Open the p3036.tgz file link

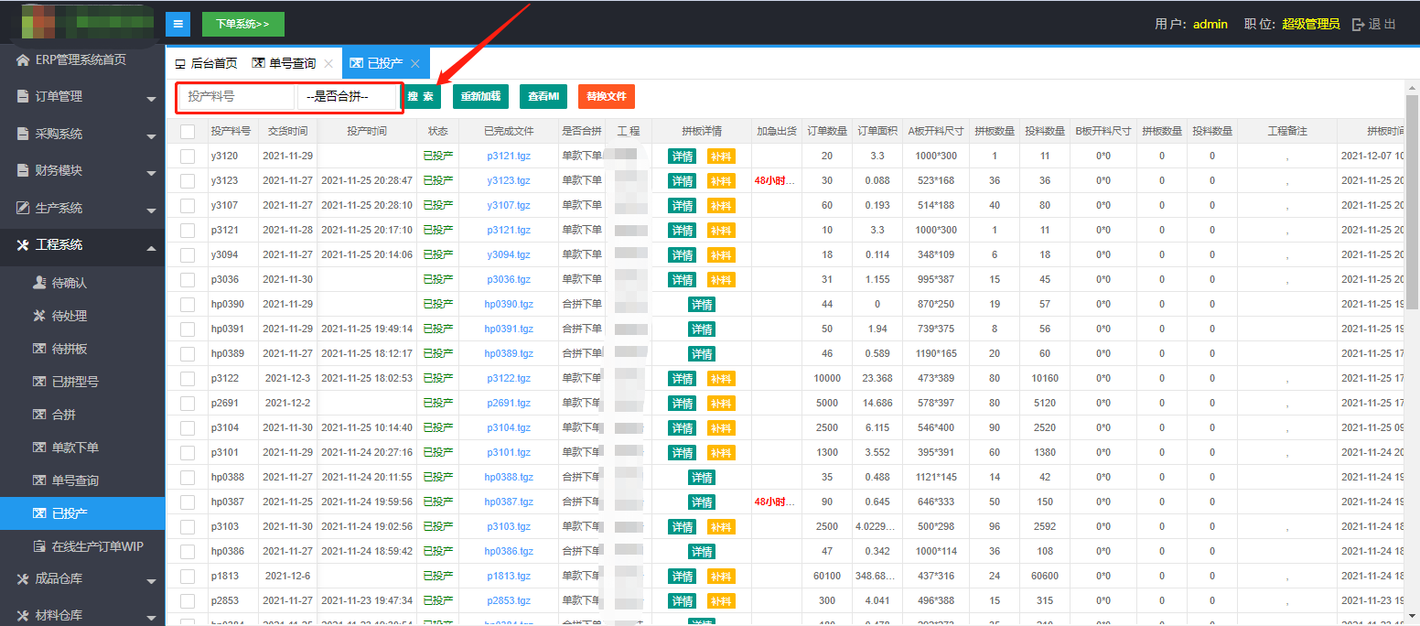(x=508, y=280)
